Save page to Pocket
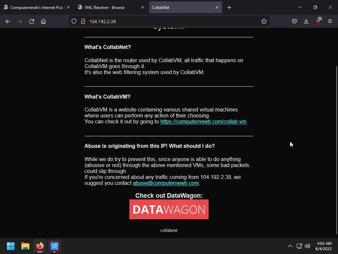 294,21
